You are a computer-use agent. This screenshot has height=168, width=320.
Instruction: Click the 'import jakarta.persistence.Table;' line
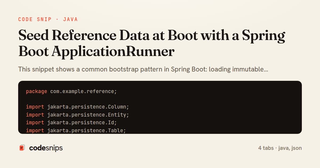pos(76,130)
